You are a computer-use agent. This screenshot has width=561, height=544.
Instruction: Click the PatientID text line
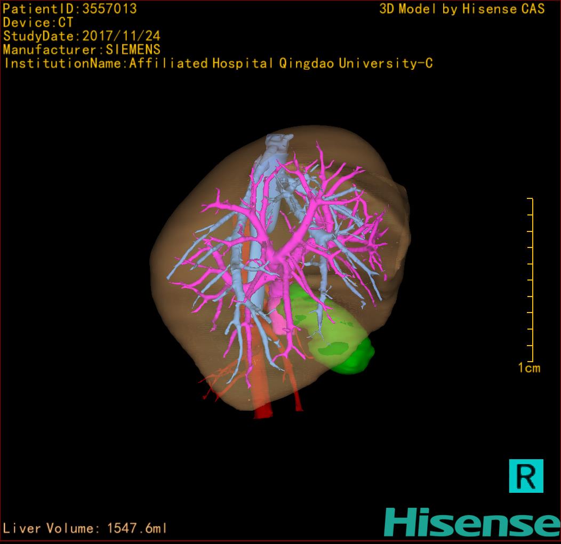click(70, 9)
